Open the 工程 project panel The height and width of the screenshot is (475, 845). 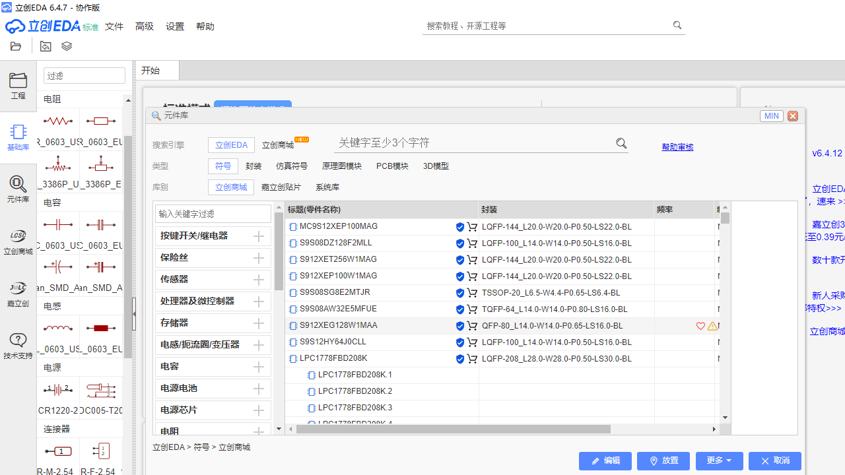pos(18,86)
